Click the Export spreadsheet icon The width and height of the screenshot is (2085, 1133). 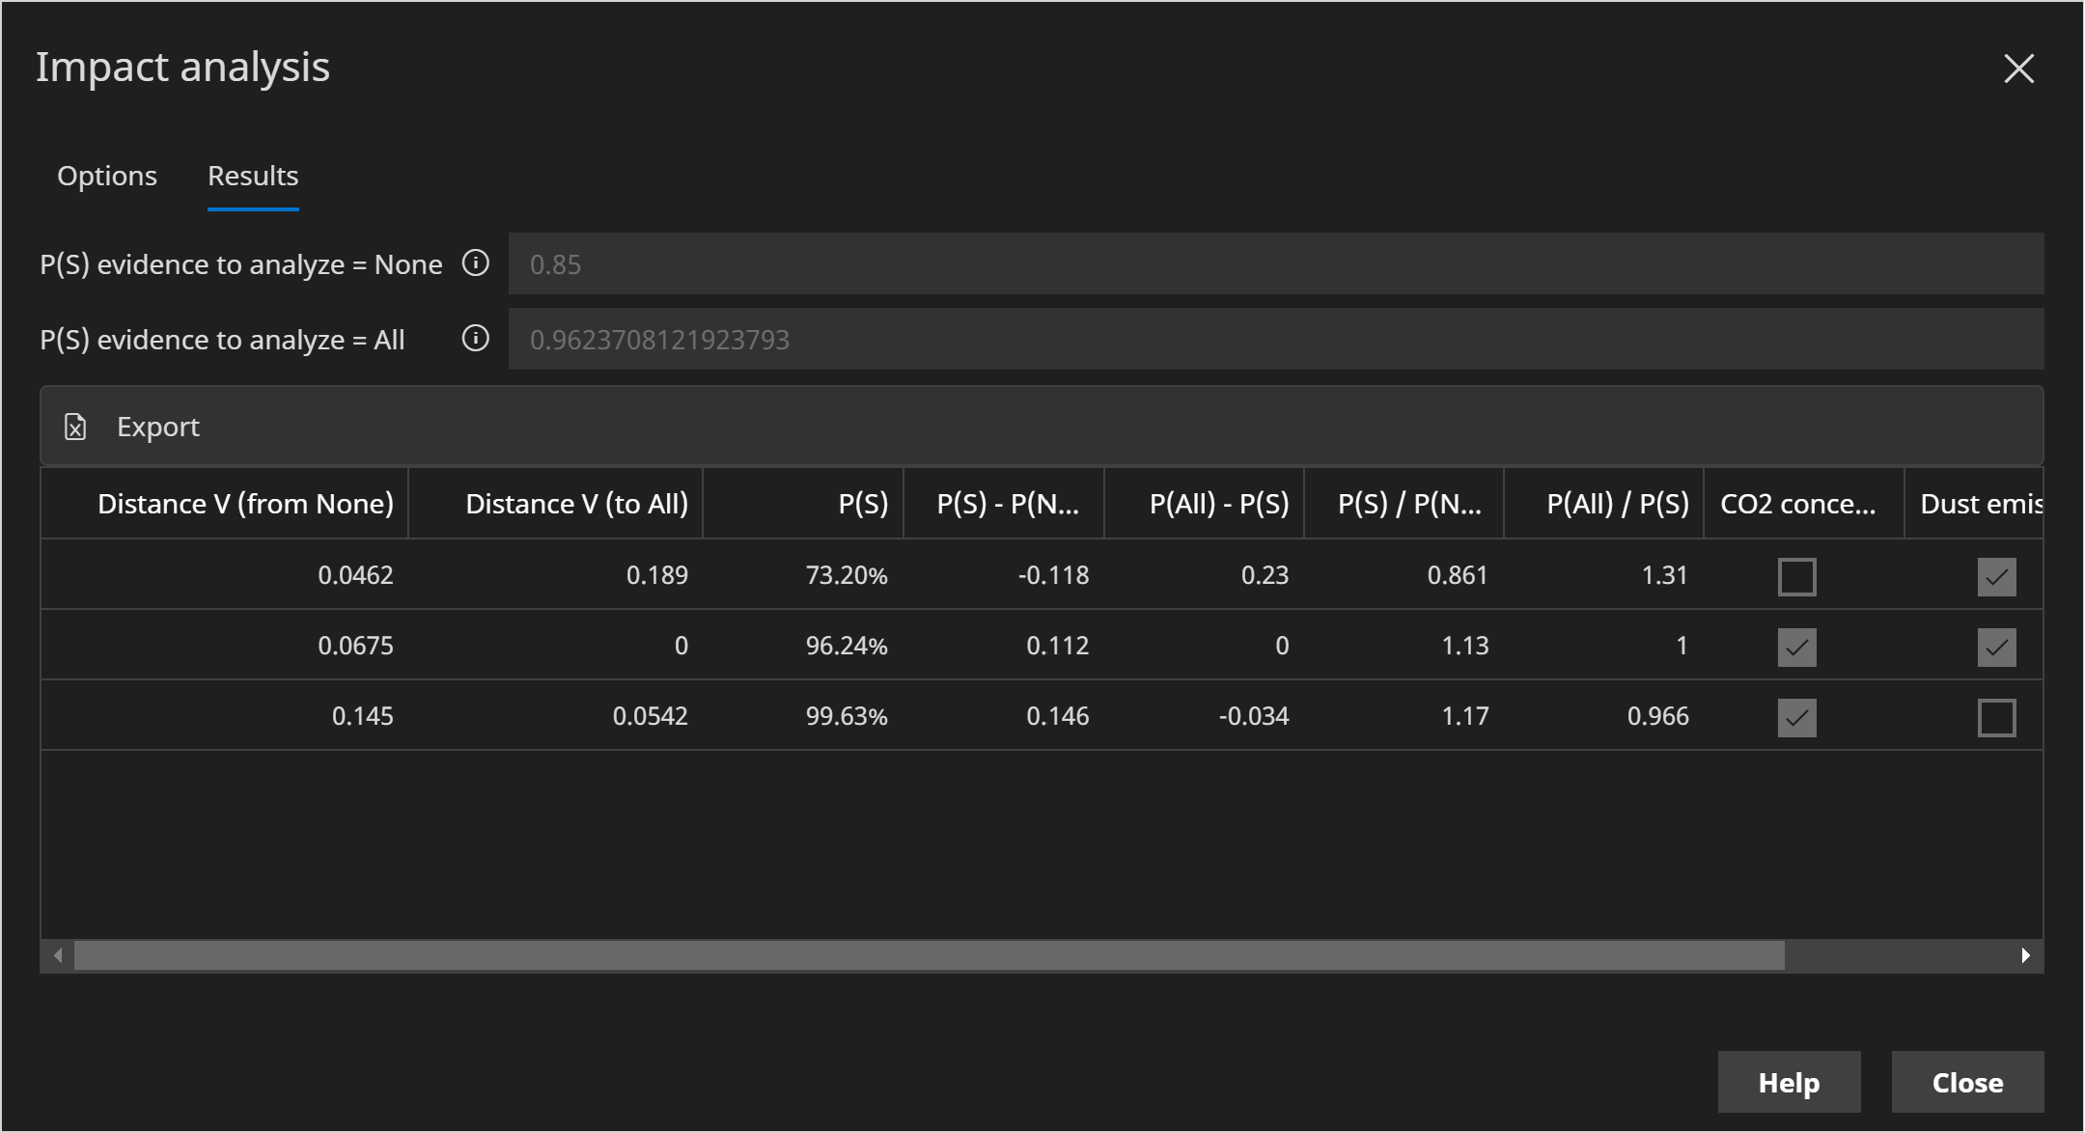[75, 427]
